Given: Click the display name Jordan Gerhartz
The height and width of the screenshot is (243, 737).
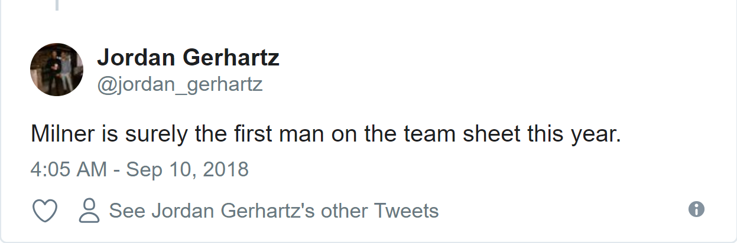Looking at the screenshot, I should tap(188, 58).
